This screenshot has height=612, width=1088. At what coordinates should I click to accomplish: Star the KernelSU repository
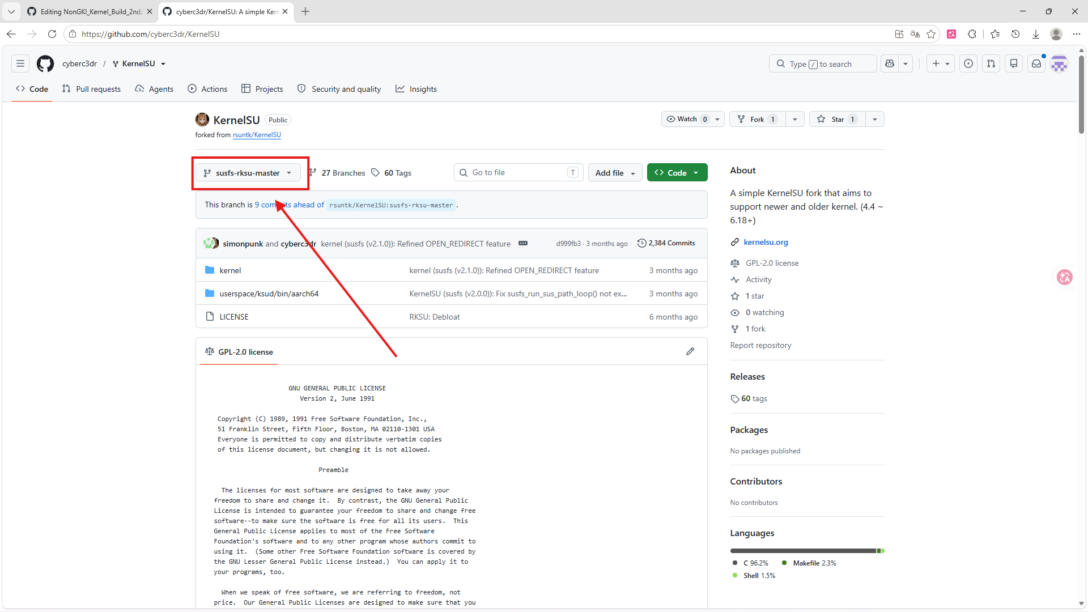[x=837, y=119]
